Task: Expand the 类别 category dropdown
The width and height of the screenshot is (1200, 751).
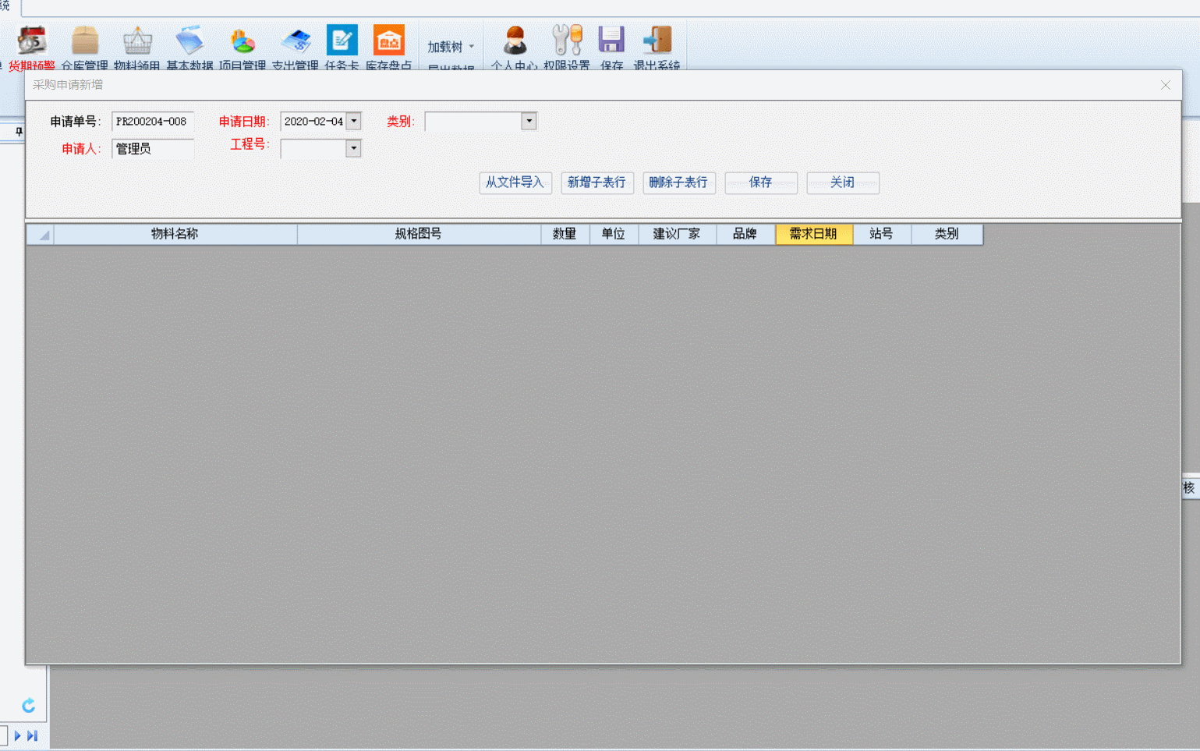Action: tap(529, 122)
